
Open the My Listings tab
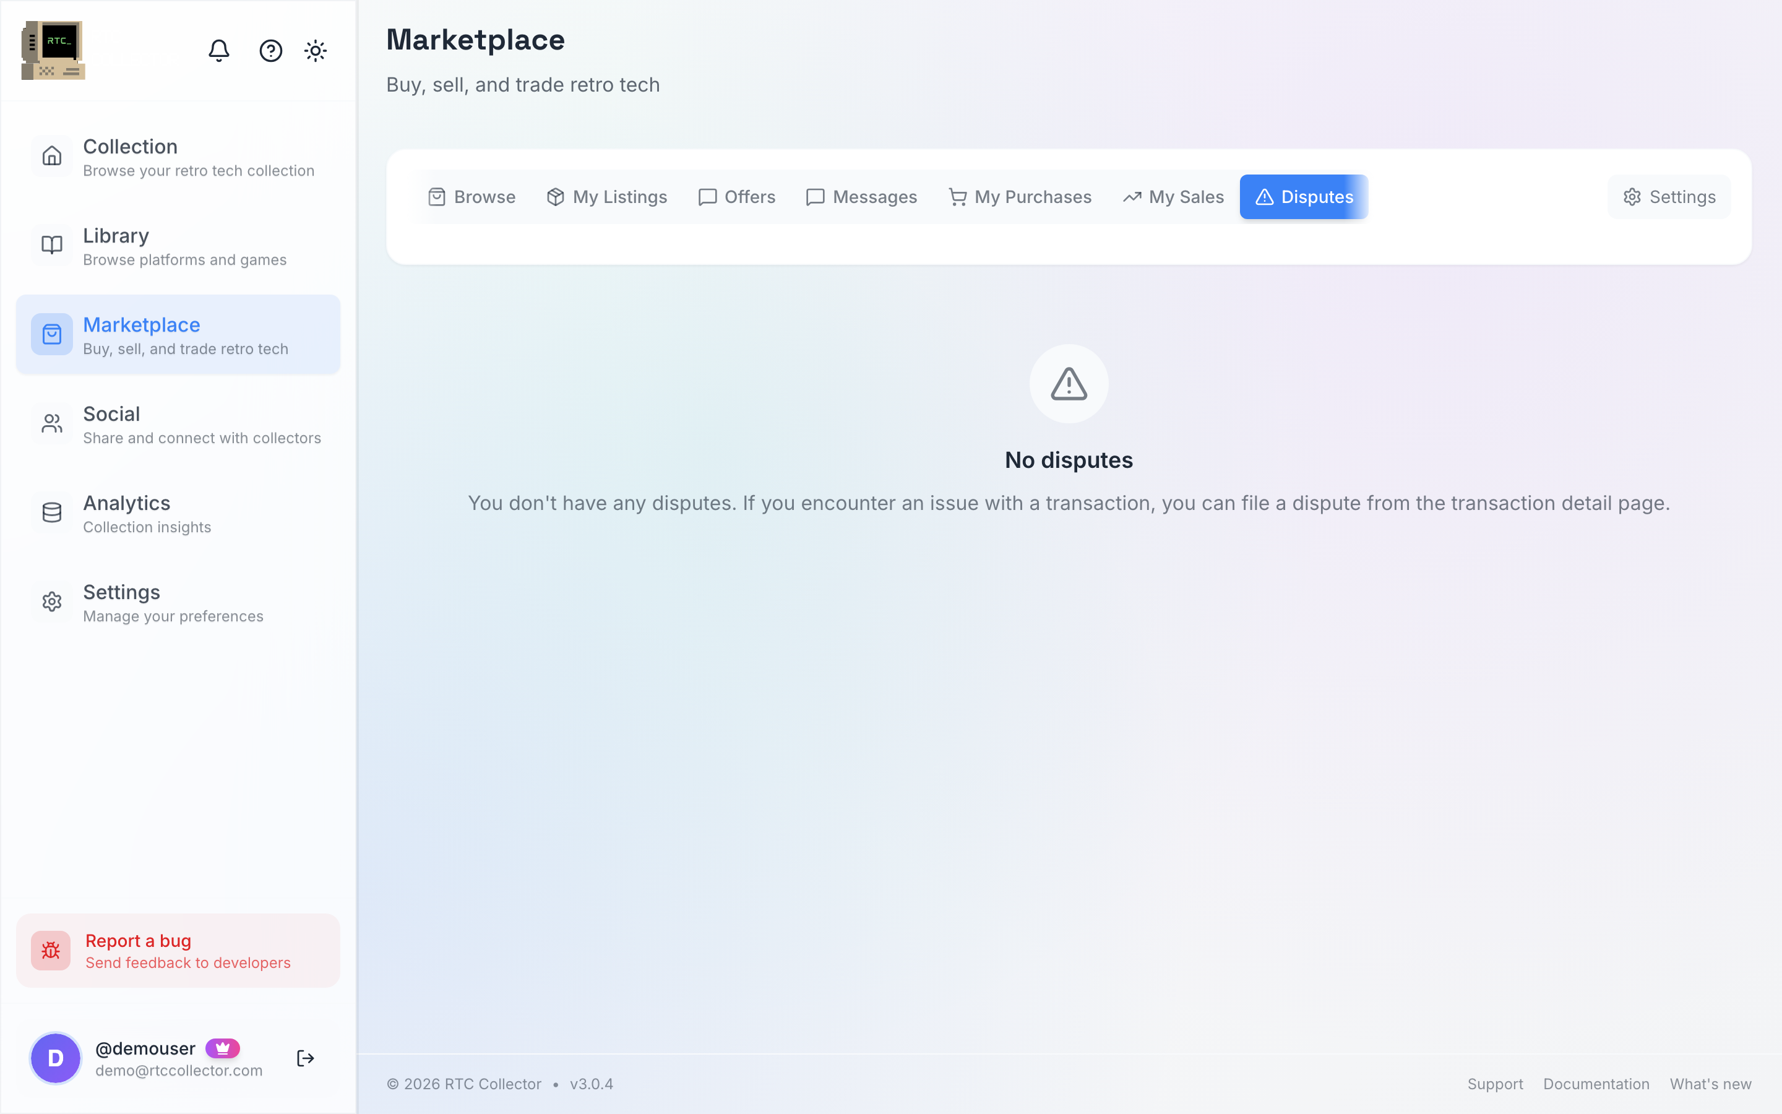coord(607,197)
